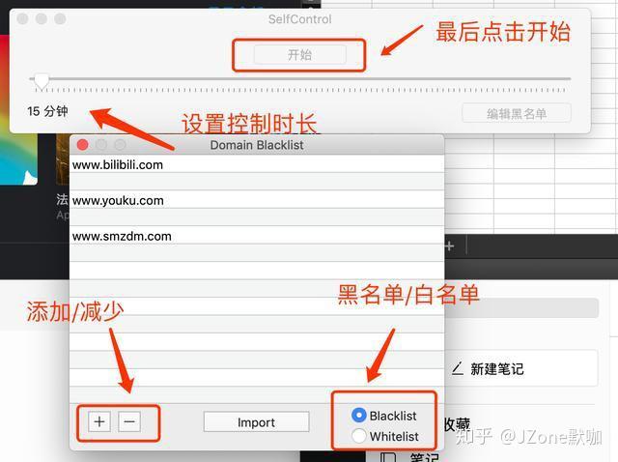
Task: Click the 编辑黑名单 button in SelfControl
Action: click(517, 114)
